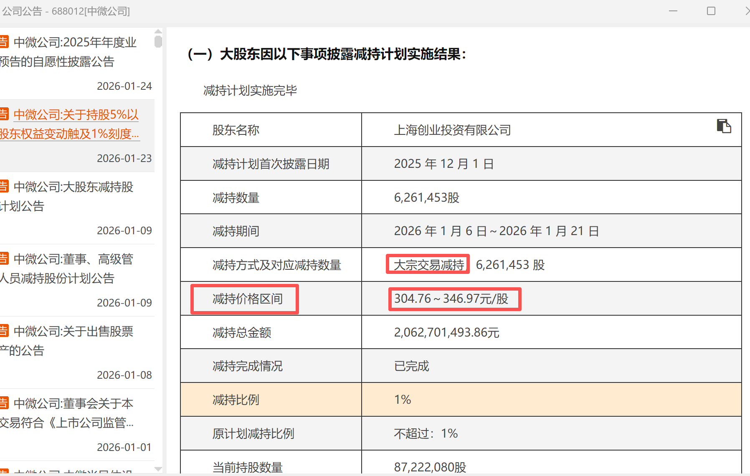Click the orange icon beside 董事、高级管理人员减持 announcement
The height and width of the screenshot is (476, 750).
click(x=4, y=258)
